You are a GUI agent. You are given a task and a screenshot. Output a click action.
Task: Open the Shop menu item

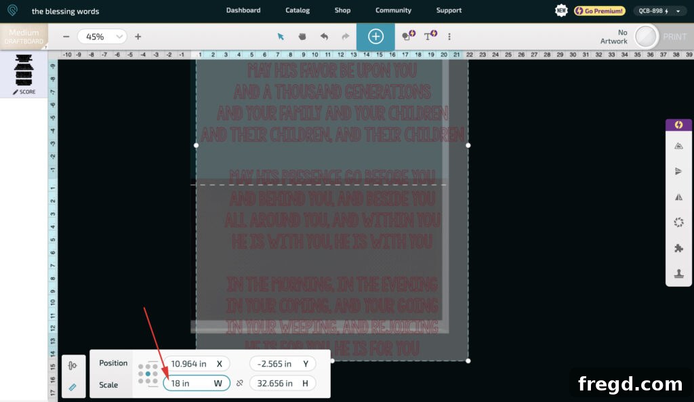point(342,10)
